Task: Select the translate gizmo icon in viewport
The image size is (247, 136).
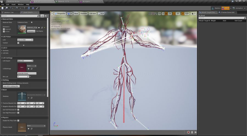Action: point(150,14)
